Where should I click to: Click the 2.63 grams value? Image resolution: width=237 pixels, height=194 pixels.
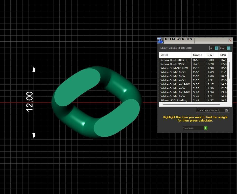click(196, 72)
